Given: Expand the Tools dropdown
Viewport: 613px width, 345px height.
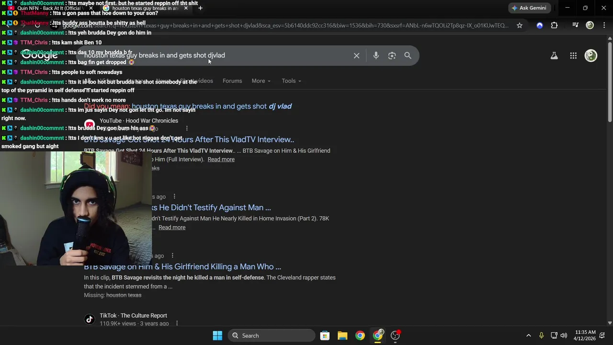Looking at the screenshot, I should point(291,81).
